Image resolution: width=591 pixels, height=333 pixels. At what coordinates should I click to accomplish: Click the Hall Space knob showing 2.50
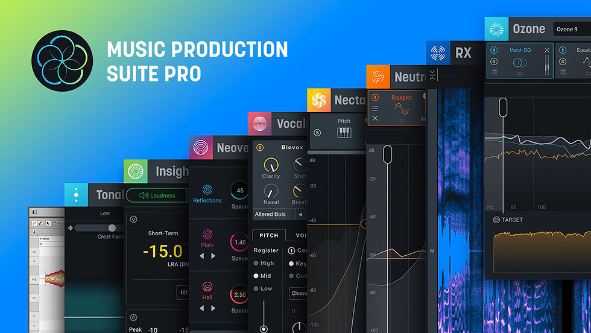coord(239,295)
